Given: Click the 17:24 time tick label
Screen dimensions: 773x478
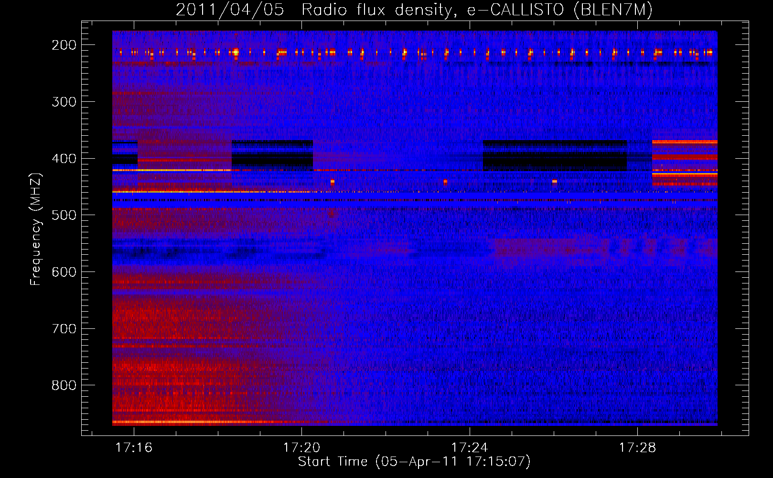Looking at the screenshot, I should pos(470,448).
